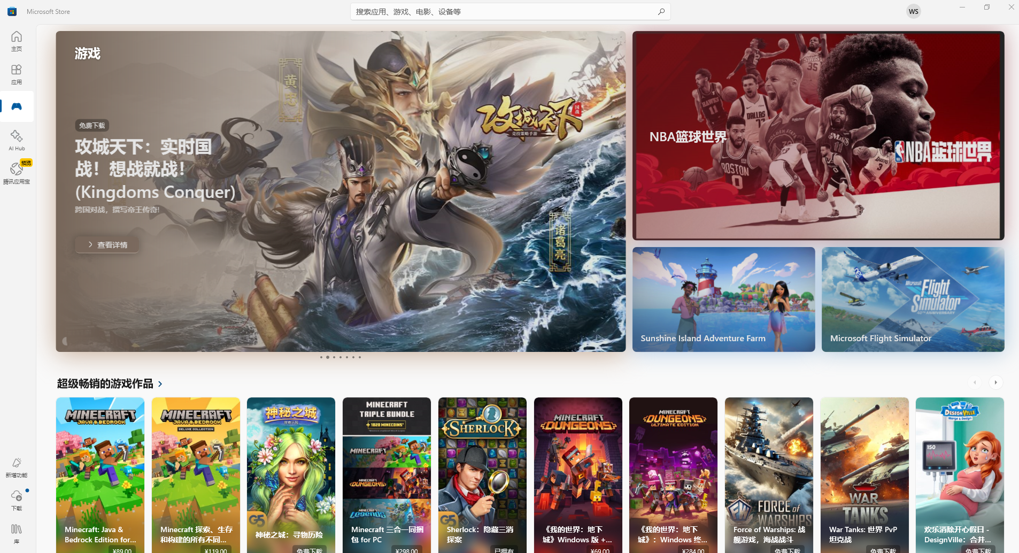Click 超级畅销的游戏作品 section heading
The height and width of the screenshot is (553, 1019).
point(105,383)
